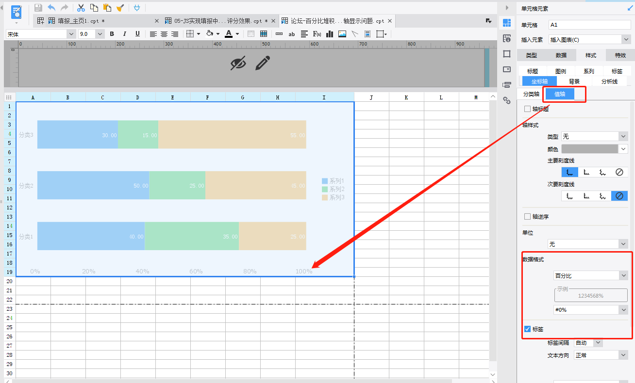Screen dimensions: 635x383
Task: Cut the selection with the scissors icon
Action: tap(81, 8)
